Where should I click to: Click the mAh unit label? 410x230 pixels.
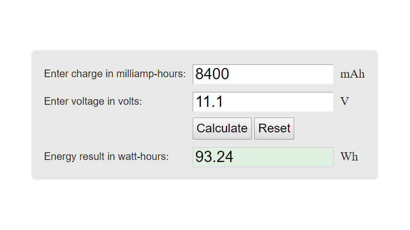pyautogui.click(x=352, y=74)
